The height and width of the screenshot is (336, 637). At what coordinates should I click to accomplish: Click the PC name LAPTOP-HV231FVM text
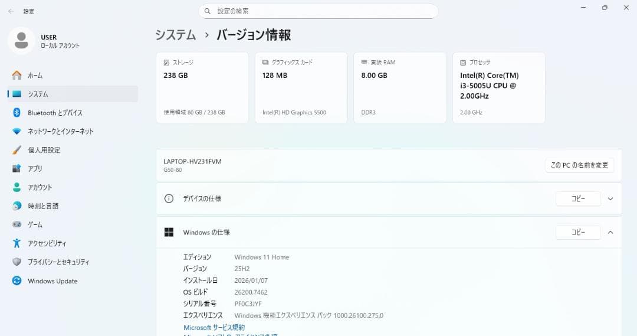coord(192,161)
